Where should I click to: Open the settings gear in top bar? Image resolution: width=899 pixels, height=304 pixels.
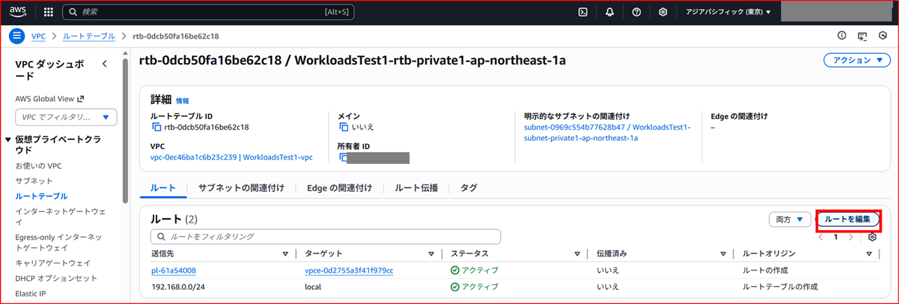coord(663,12)
